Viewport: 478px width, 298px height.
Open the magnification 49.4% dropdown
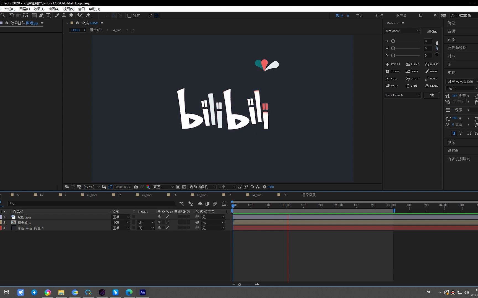(x=92, y=187)
